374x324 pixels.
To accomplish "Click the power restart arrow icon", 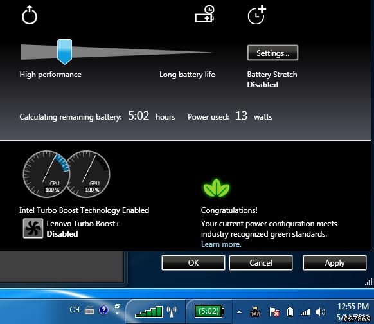I will tap(30, 15).
